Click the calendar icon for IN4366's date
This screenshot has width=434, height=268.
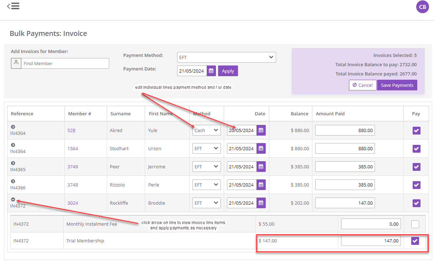pyautogui.click(x=260, y=184)
